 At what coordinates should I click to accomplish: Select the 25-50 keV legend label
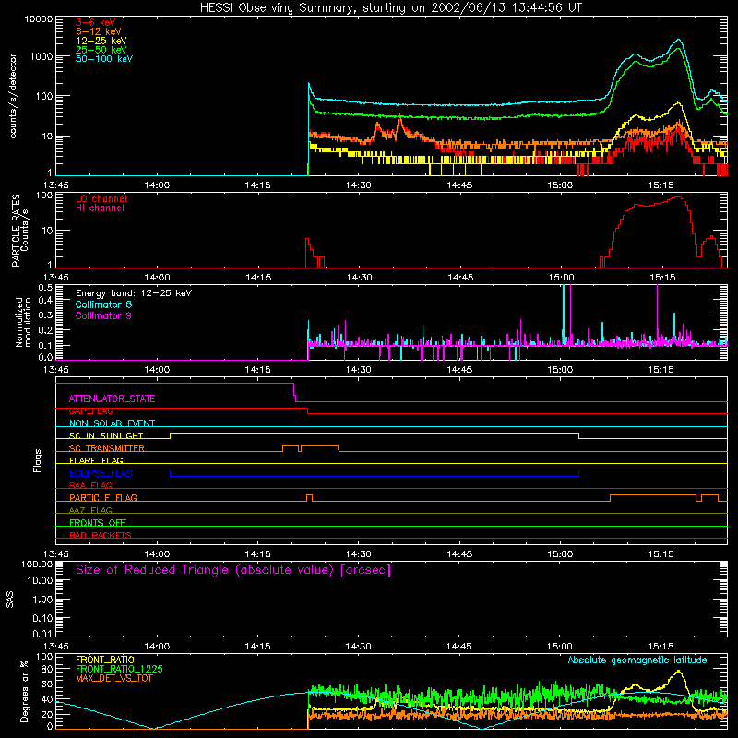coord(101,50)
